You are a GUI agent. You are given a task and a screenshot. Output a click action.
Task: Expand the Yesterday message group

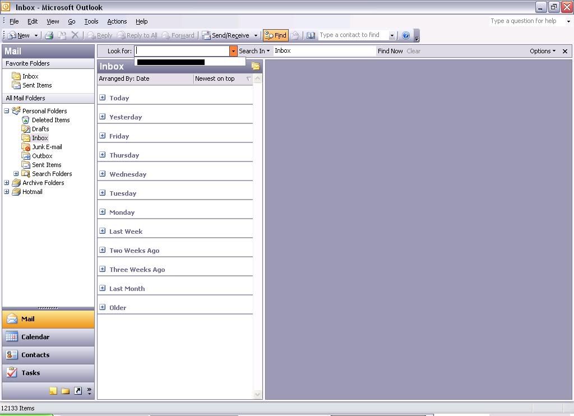point(103,117)
